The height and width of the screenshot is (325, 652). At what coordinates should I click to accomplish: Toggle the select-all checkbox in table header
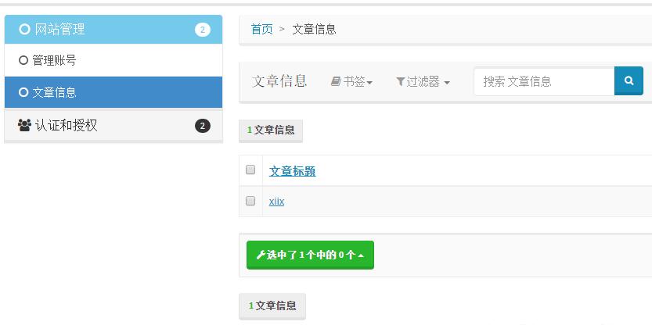coord(250,170)
